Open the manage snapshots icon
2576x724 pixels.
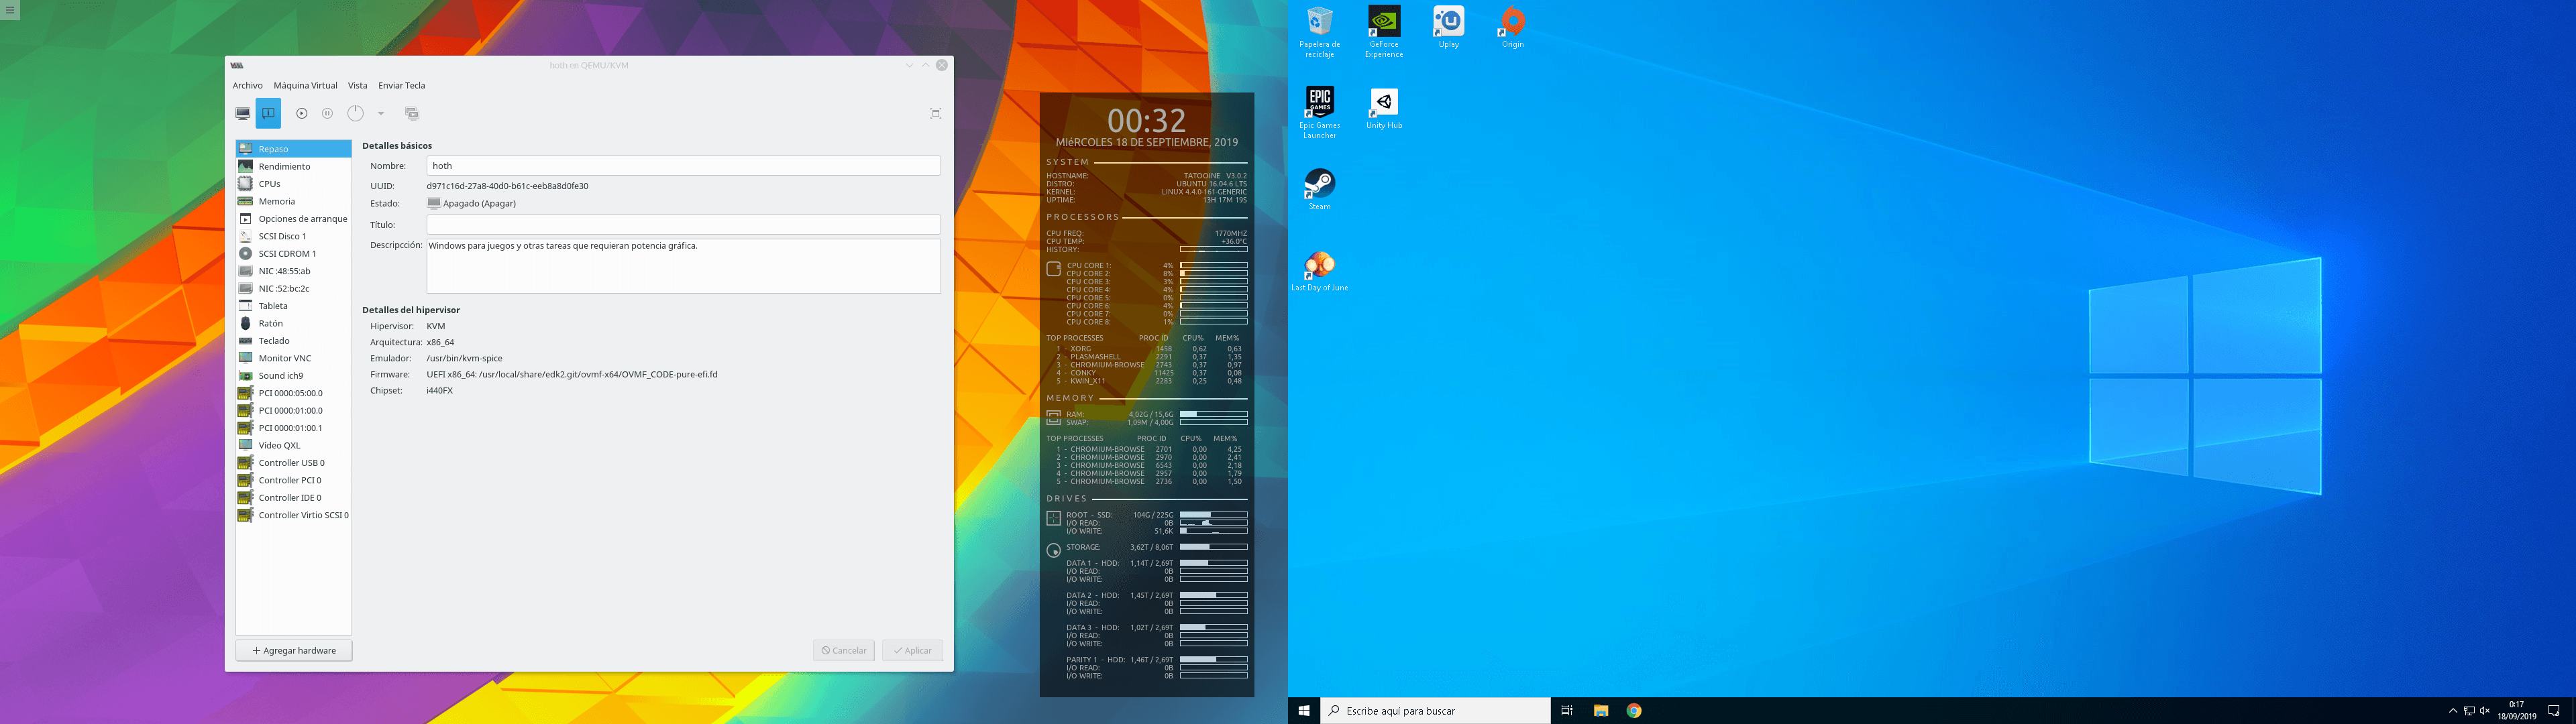(412, 113)
